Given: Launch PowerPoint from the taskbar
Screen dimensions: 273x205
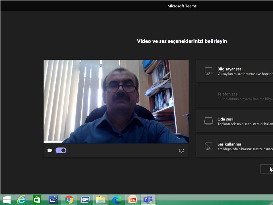Looking at the screenshot, I should click(x=132, y=200).
